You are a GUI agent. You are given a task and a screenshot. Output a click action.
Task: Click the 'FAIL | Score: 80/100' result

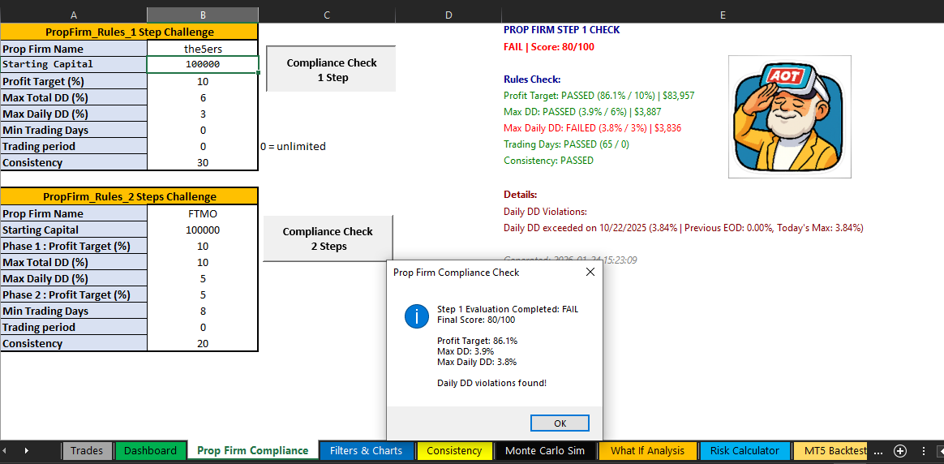[549, 46]
